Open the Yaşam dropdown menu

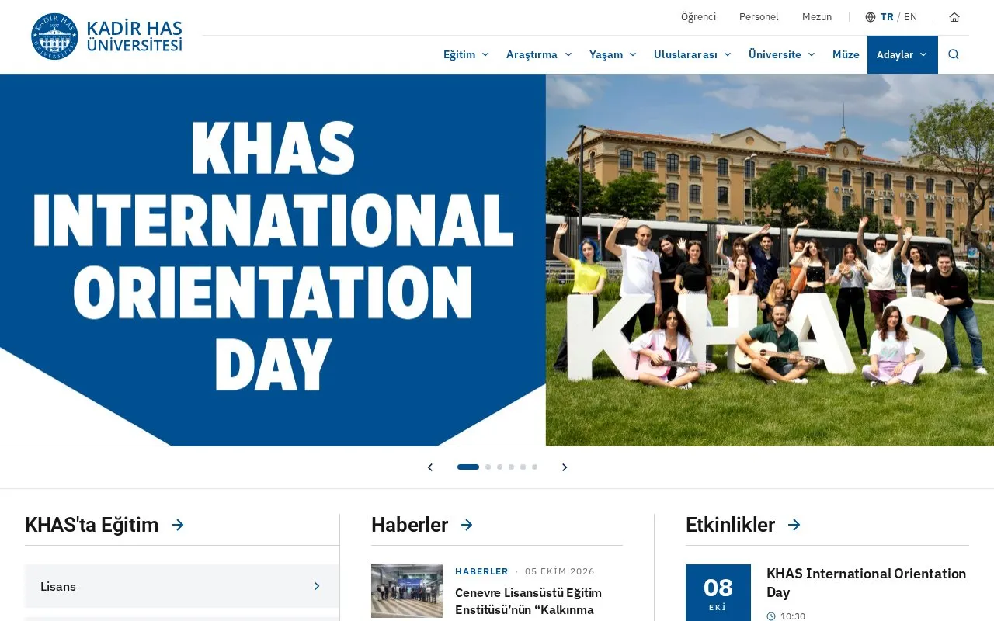point(613,54)
